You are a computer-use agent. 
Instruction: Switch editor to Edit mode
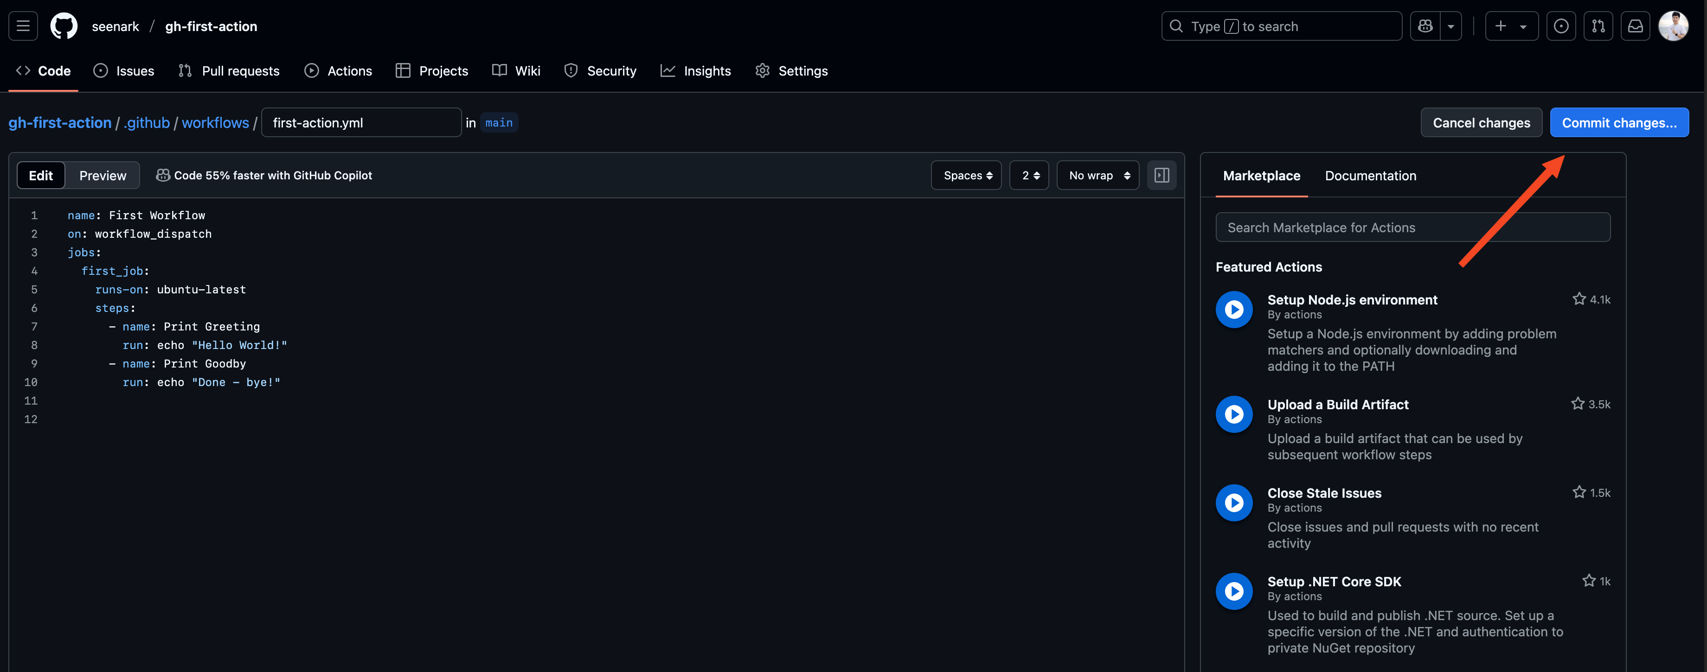pos(40,176)
